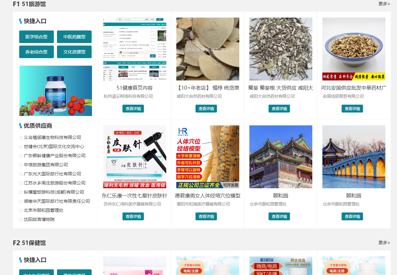397x275 pixels.
Task: Open the 愿君康男女人体经络穴位模型 title
Action: coord(208,196)
